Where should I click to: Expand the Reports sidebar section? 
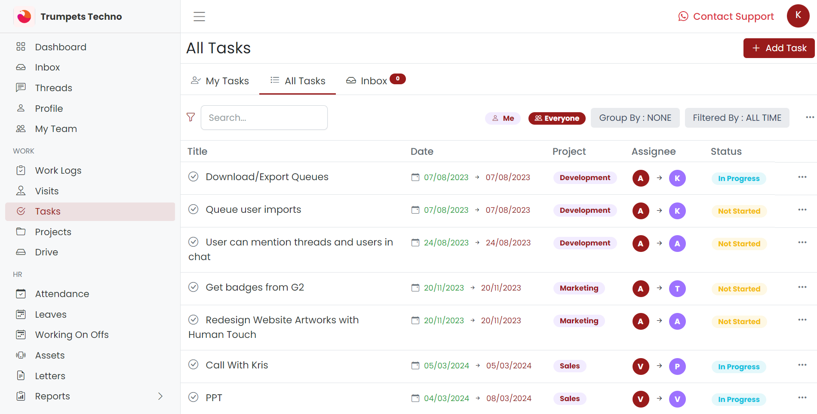click(x=160, y=396)
